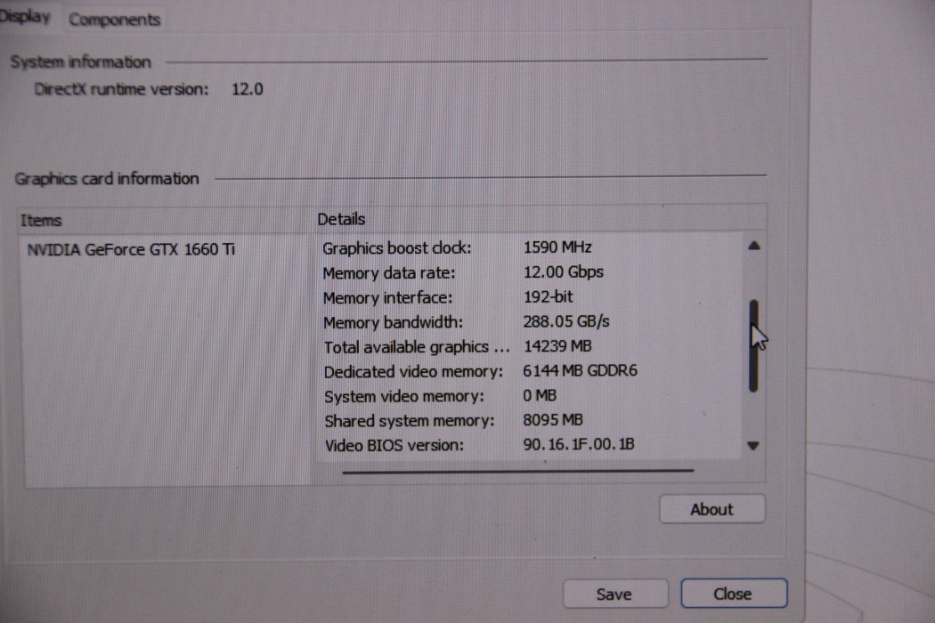Click the Graphics card information heading
Screen dimensions: 935x623
107,178
